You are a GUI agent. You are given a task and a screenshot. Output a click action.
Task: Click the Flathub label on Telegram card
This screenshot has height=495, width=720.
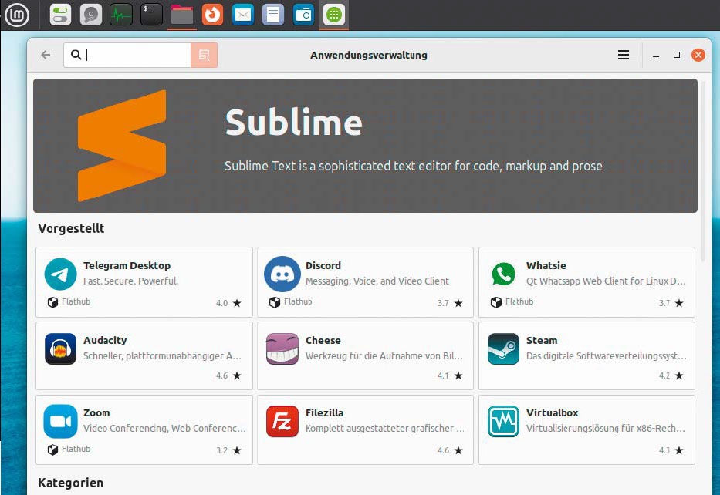click(76, 301)
